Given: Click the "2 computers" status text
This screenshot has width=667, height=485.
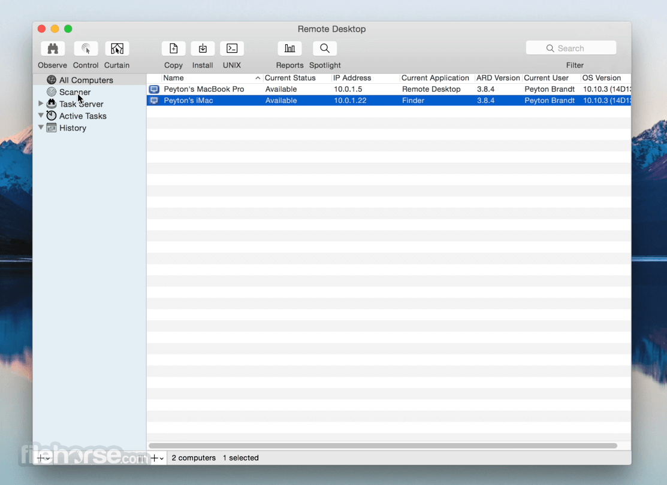Looking at the screenshot, I should pos(194,458).
